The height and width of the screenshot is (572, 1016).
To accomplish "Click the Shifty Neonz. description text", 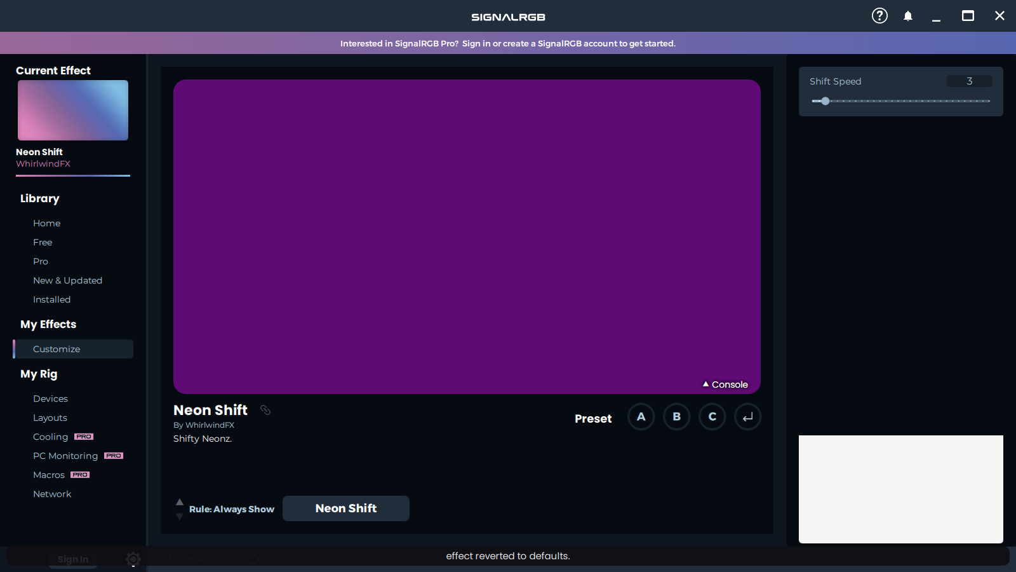I will [203, 439].
